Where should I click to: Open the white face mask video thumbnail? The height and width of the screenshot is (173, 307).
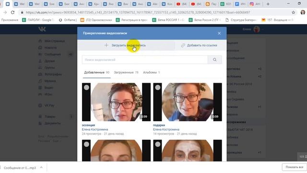tap(188, 150)
